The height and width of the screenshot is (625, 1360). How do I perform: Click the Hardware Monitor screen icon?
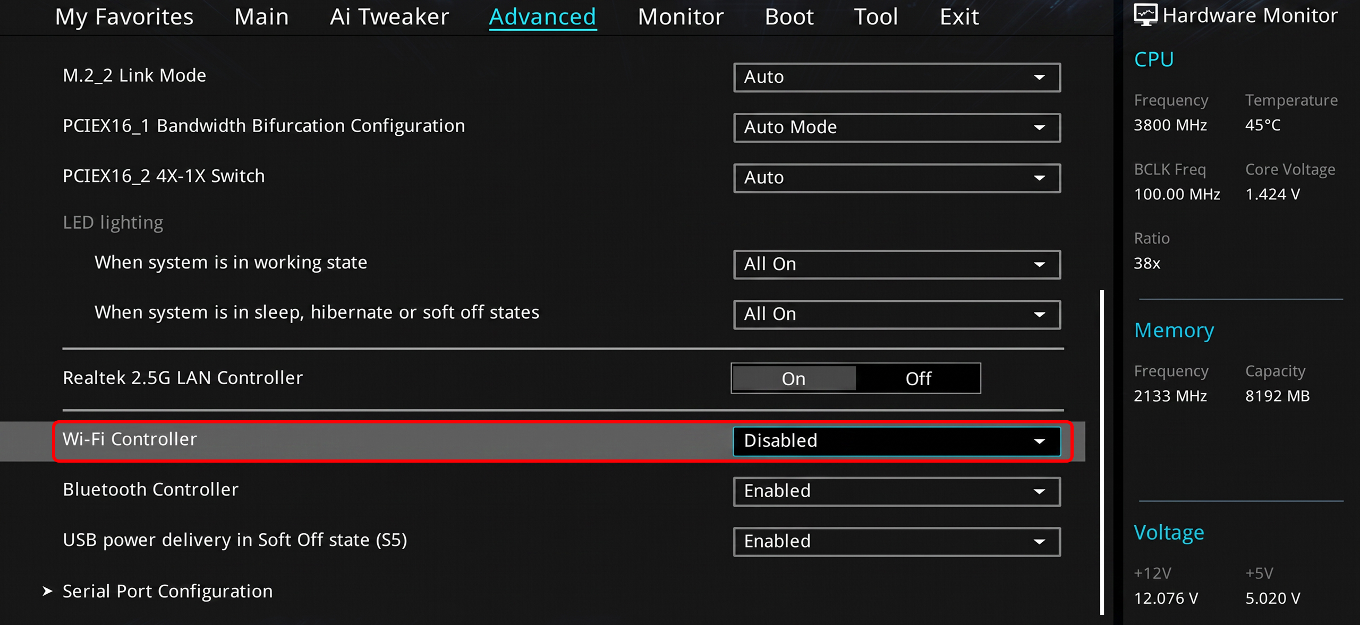pyautogui.click(x=1145, y=15)
